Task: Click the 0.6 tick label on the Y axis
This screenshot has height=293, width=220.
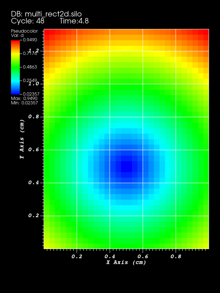Action: point(34,149)
